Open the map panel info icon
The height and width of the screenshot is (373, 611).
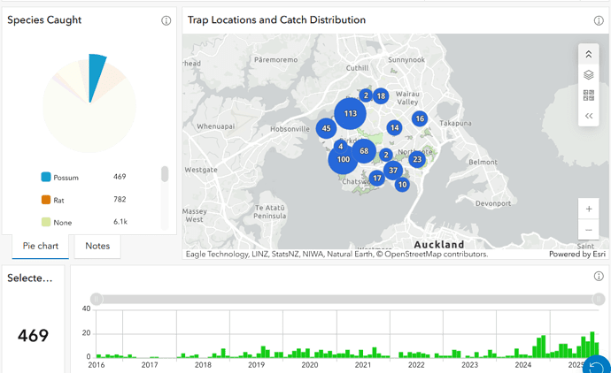point(598,20)
